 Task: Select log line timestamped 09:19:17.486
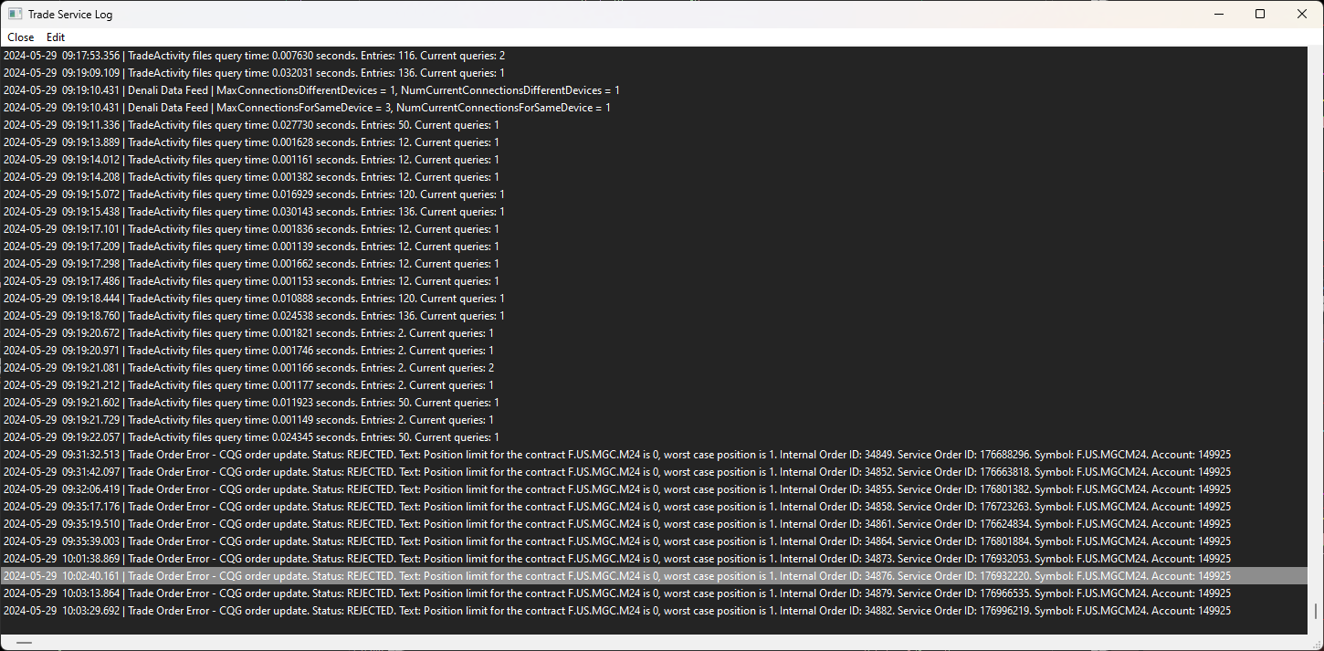point(654,281)
